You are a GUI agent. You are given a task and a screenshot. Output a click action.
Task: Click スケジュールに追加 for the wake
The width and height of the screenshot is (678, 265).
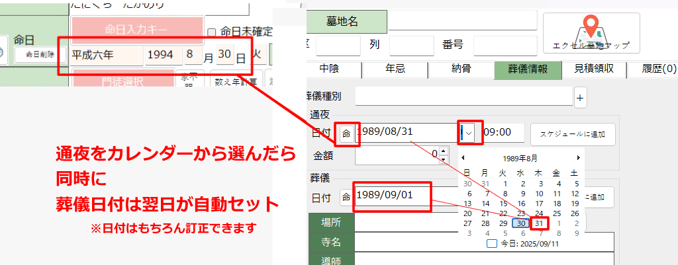pos(572,133)
